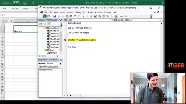Open the Format menu in VBA editor

[70, 12]
